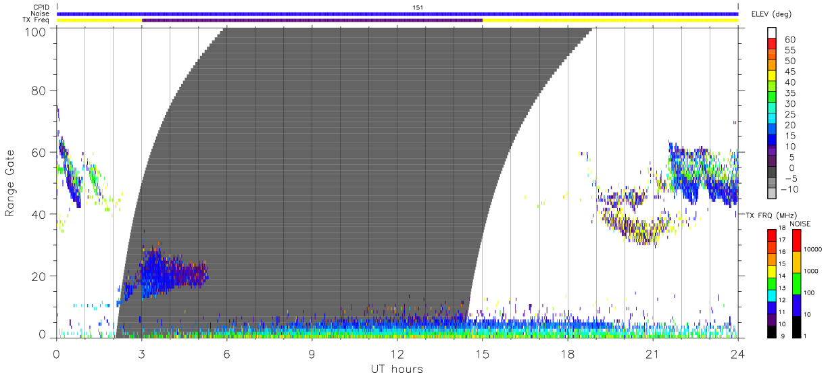This screenshot has width=830, height=383.
Task: Click the UT hours axis title
Action: click(396, 369)
